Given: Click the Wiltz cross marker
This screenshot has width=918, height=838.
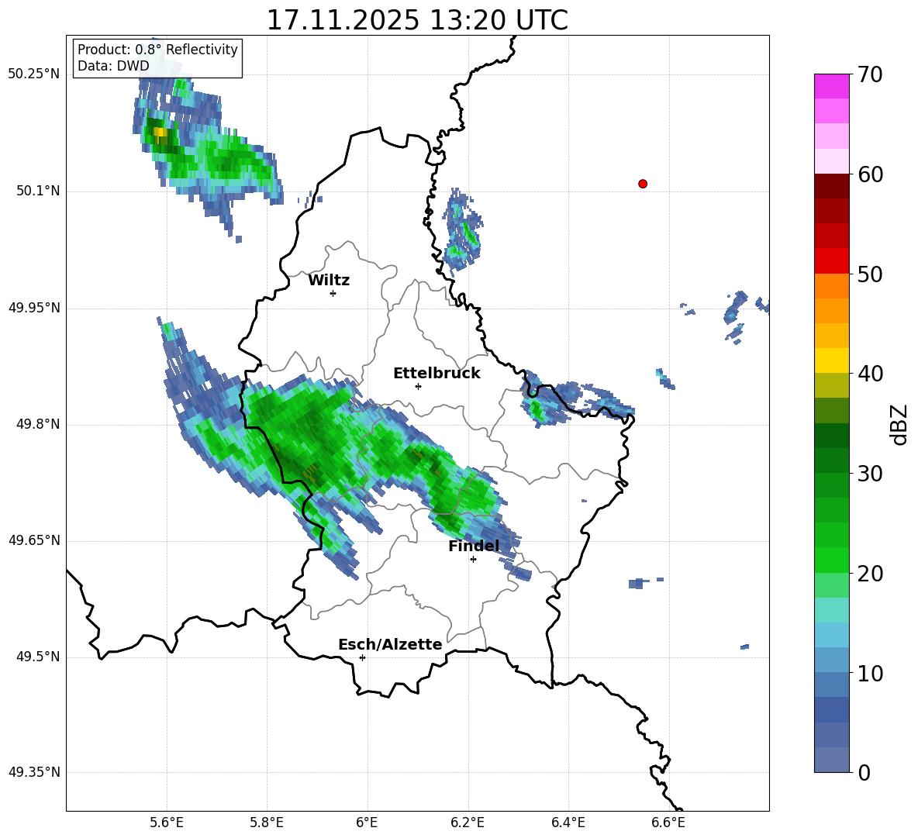Looking at the screenshot, I should (x=333, y=293).
